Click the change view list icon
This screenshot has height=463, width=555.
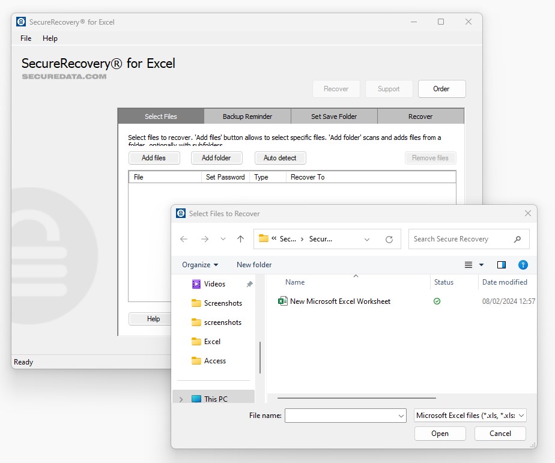[x=469, y=265]
